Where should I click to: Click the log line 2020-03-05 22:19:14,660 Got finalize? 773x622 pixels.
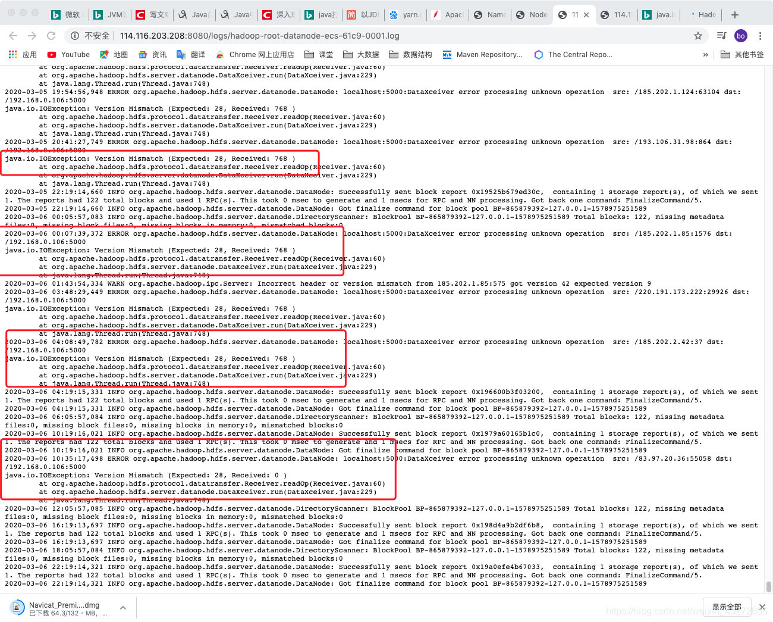[x=326, y=208]
